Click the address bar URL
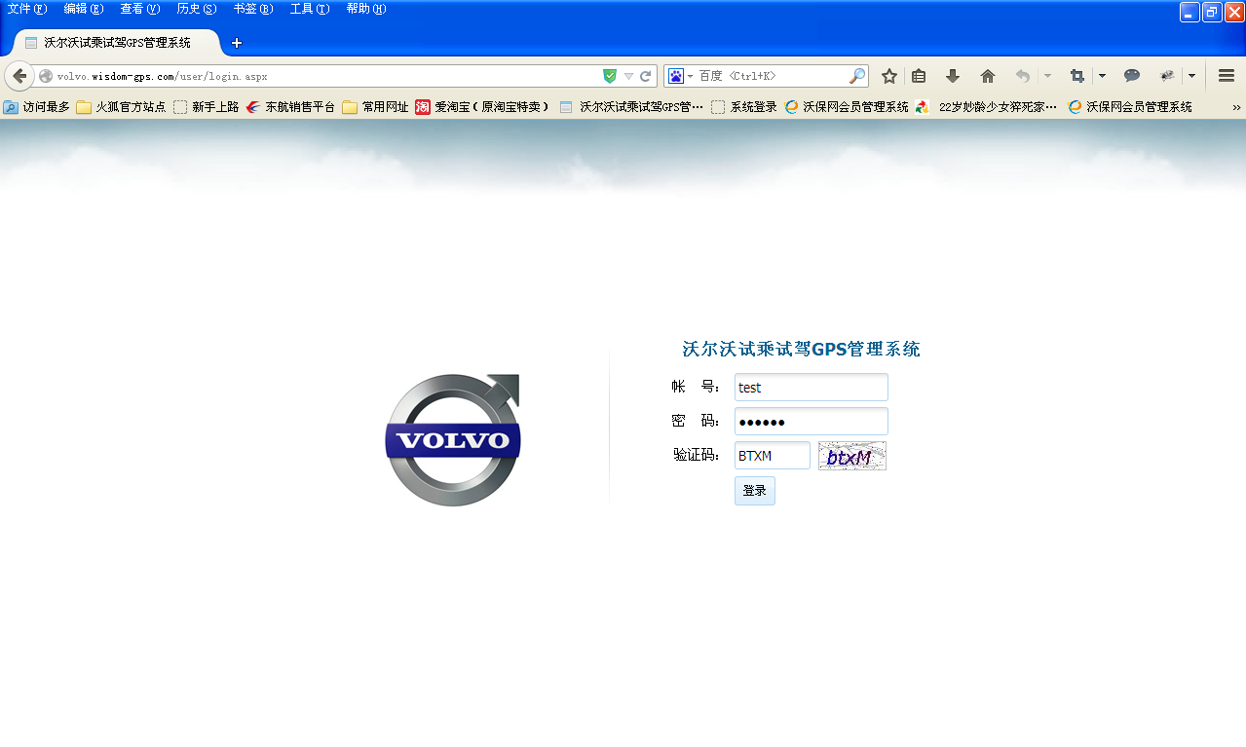The height and width of the screenshot is (747, 1246). pyautogui.click(x=162, y=76)
